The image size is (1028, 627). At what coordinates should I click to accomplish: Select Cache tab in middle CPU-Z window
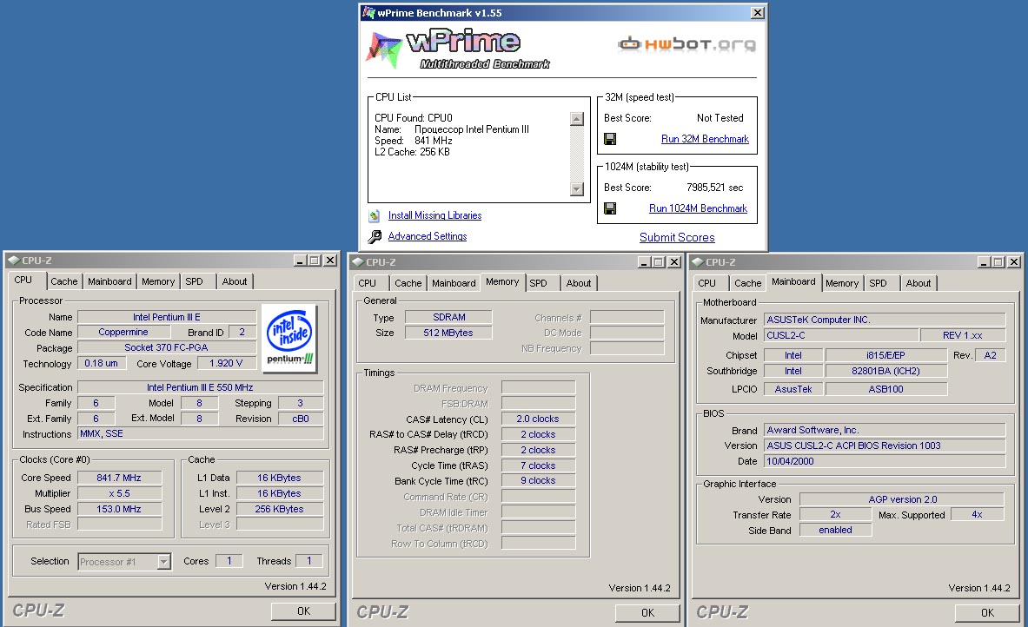(x=408, y=283)
